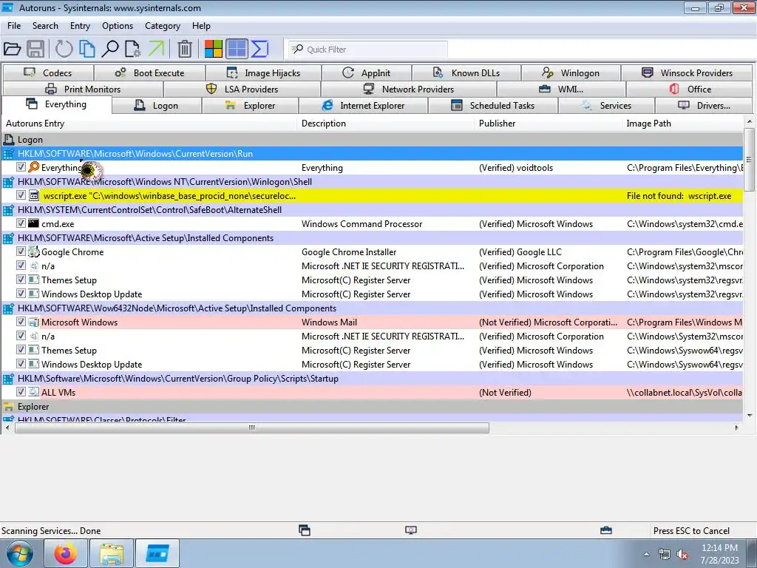
Task: Switch to the Scheduled Tasks tab
Action: click(493, 105)
